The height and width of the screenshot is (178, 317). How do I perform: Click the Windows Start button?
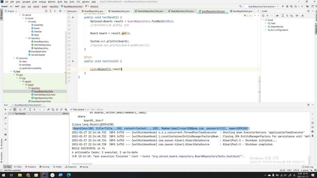pos(3,175)
